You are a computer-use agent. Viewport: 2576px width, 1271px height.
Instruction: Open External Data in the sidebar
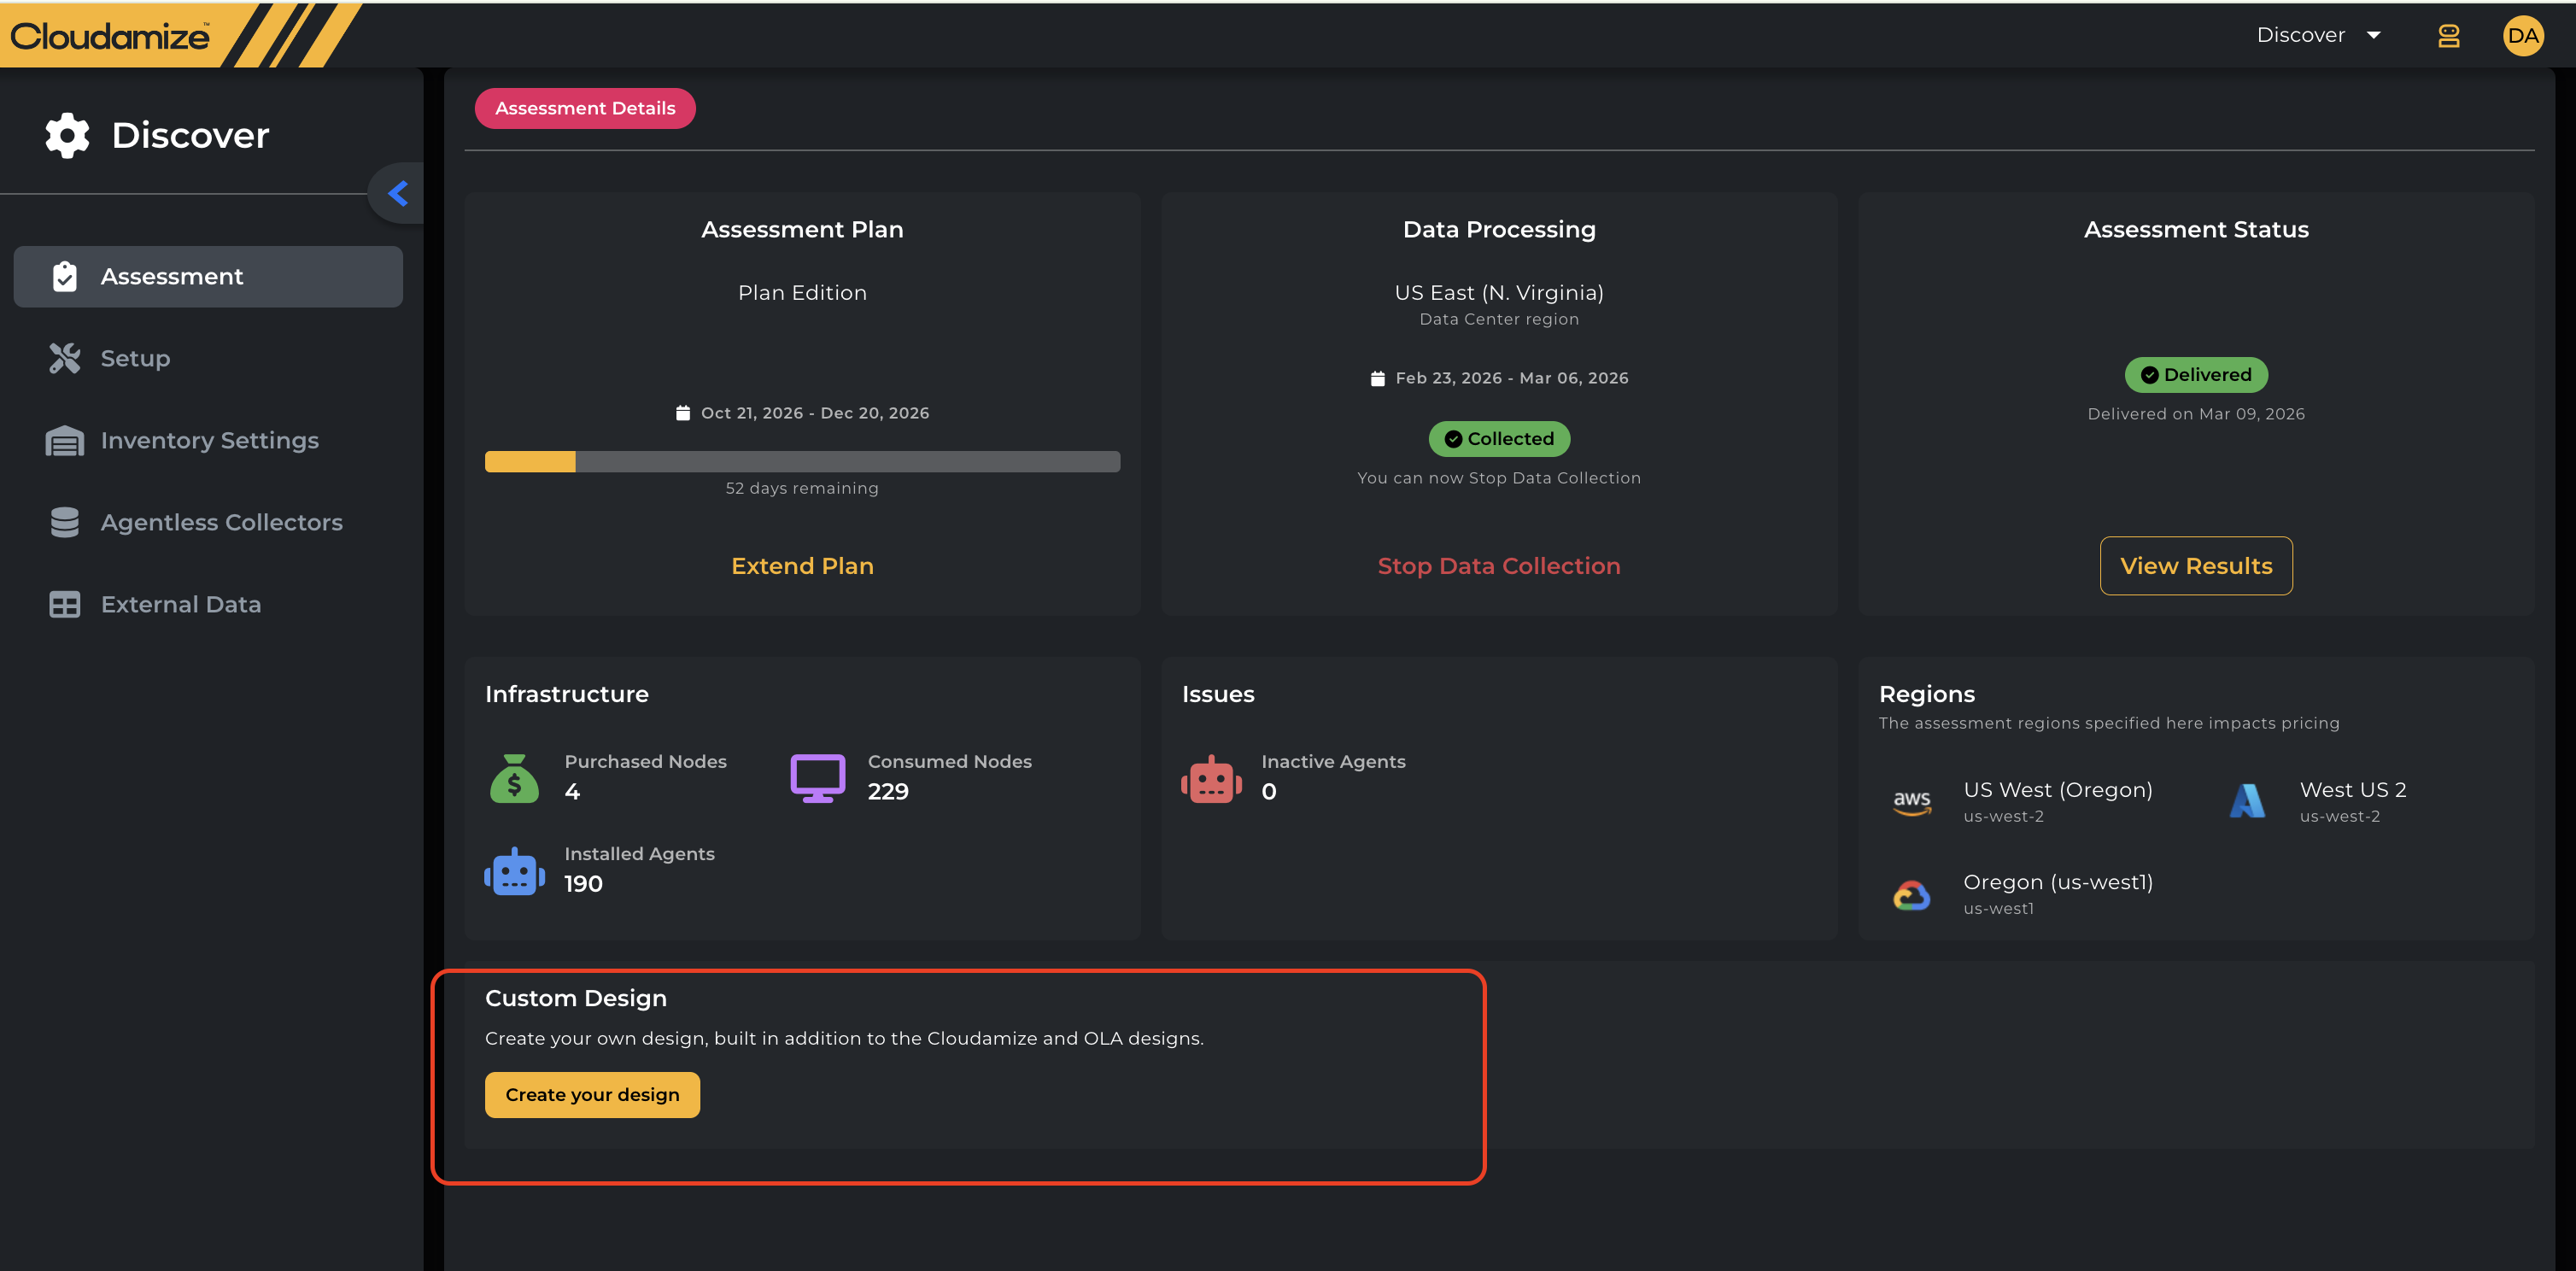point(208,604)
